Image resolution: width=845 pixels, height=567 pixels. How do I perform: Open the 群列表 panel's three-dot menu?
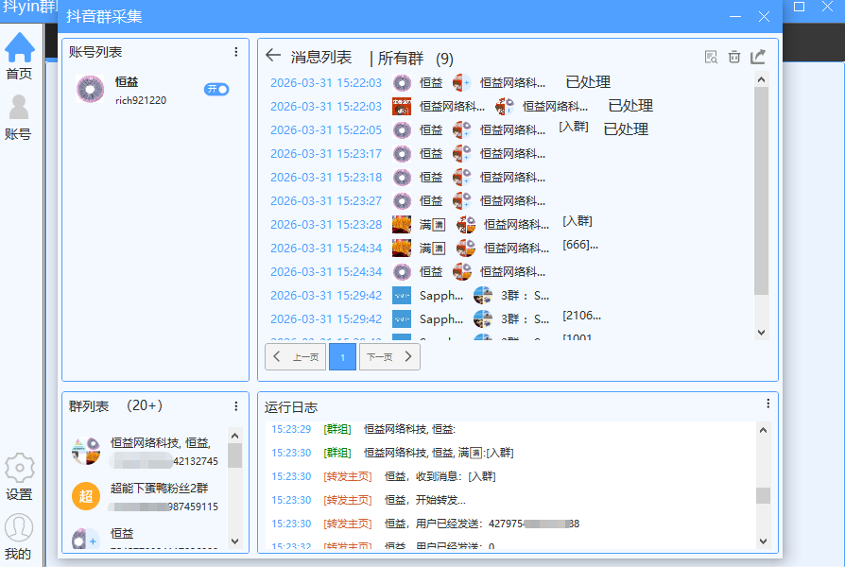[235, 405]
